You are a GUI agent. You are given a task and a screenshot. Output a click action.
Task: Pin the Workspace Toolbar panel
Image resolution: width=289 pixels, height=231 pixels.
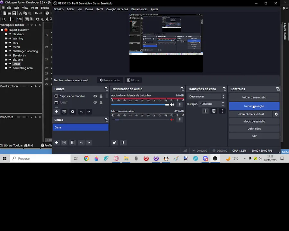[36, 25]
